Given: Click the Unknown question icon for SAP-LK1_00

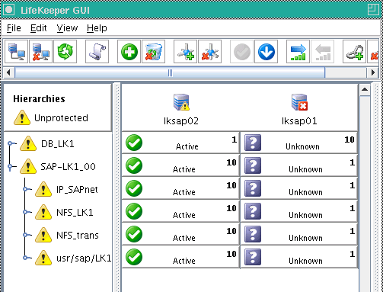Looking at the screenshot, I should click(253, 165).
